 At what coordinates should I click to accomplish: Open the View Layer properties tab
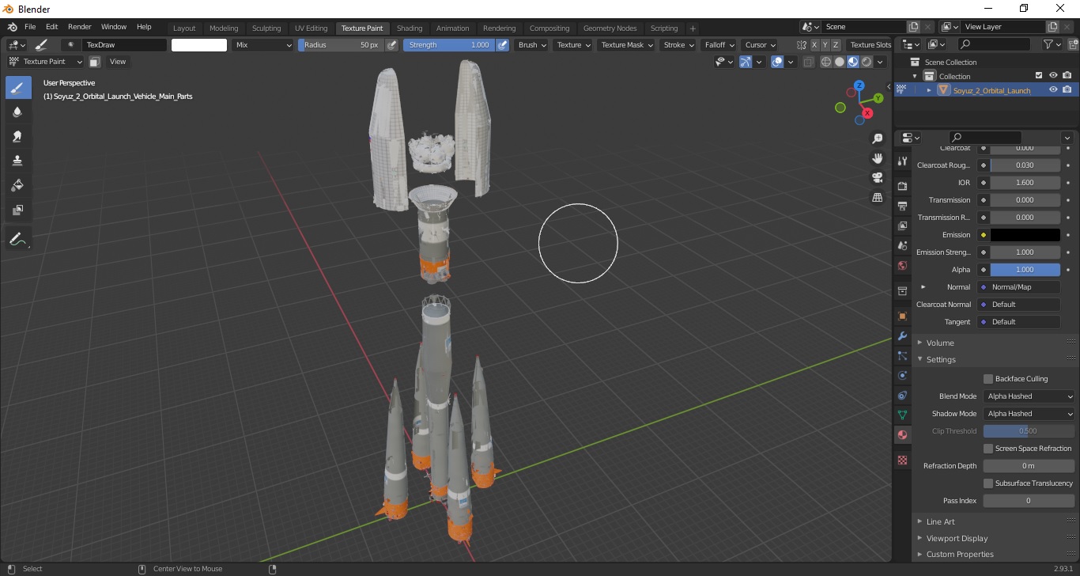coord(902,226)
